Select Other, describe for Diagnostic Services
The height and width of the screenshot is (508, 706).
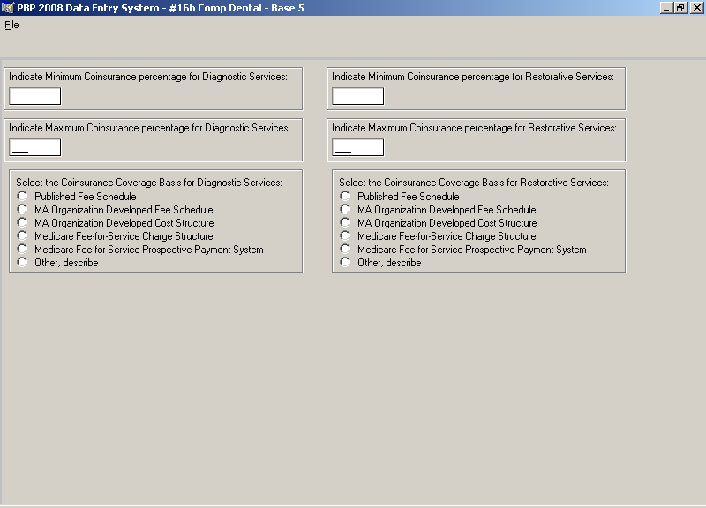[x=22, y=262]
